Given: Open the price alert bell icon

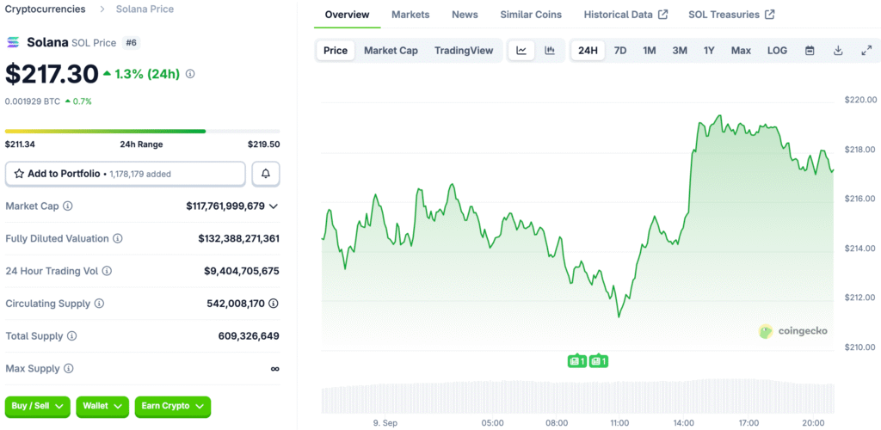Looking at the screenshot, I should pyautogui.click(x=266, y=174).
